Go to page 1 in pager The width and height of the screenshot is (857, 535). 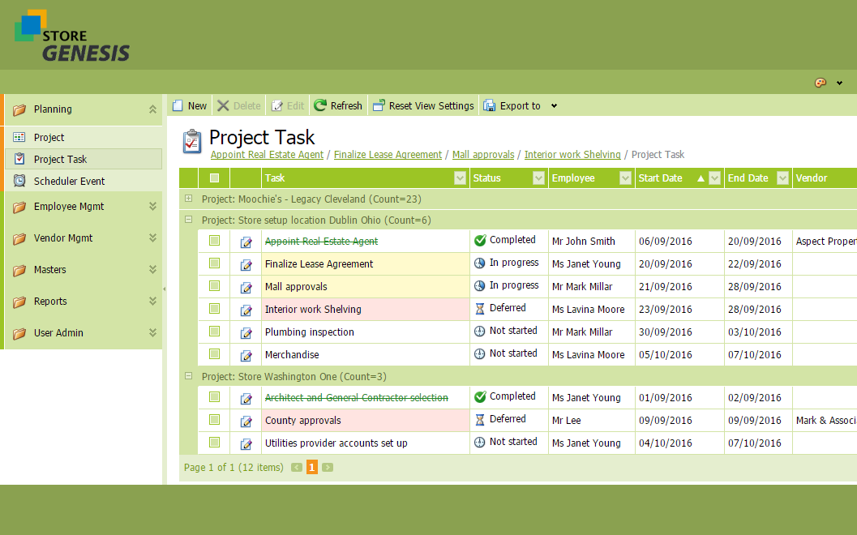click(x=311, y=468)
